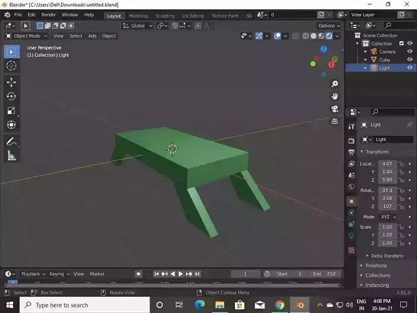The height and width of the screenshot is (313, 417).
Task: Click the End frame 250 field
Action: point(324,274)
